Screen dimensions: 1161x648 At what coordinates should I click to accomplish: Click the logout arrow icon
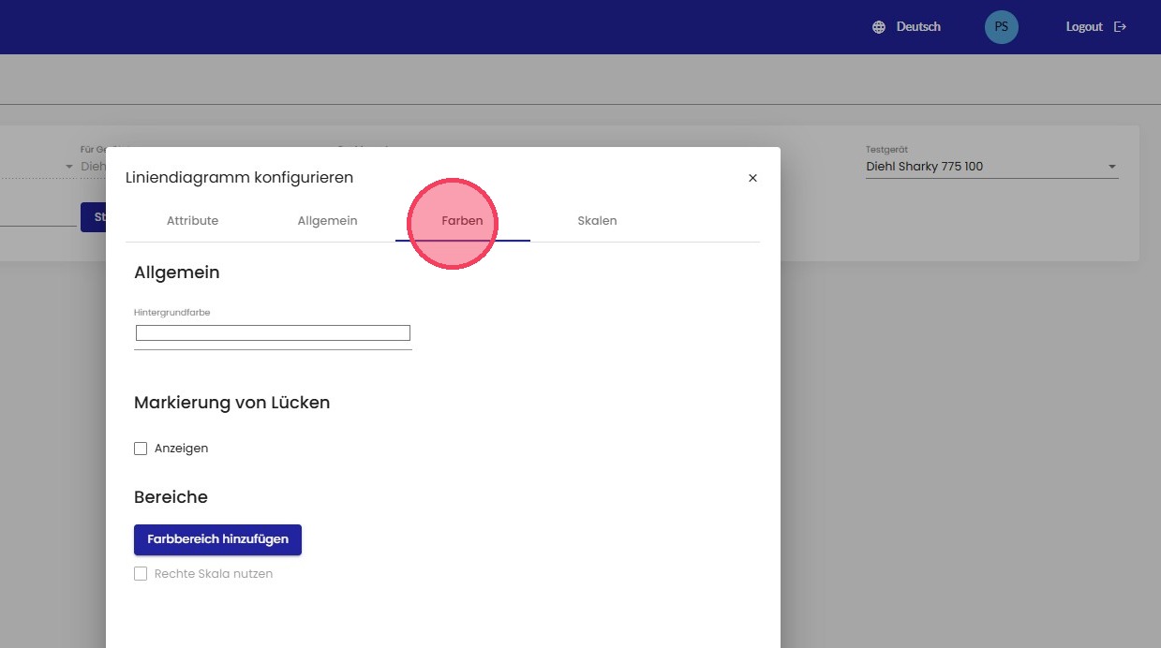click(x=1120, y=27)
